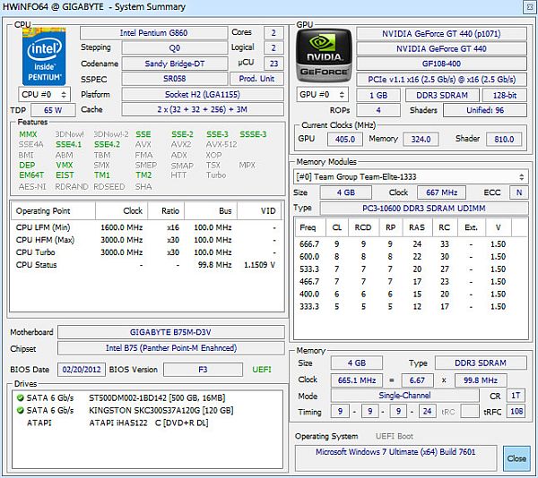Select the 600.0 frequency timing row

pos(411,257)
